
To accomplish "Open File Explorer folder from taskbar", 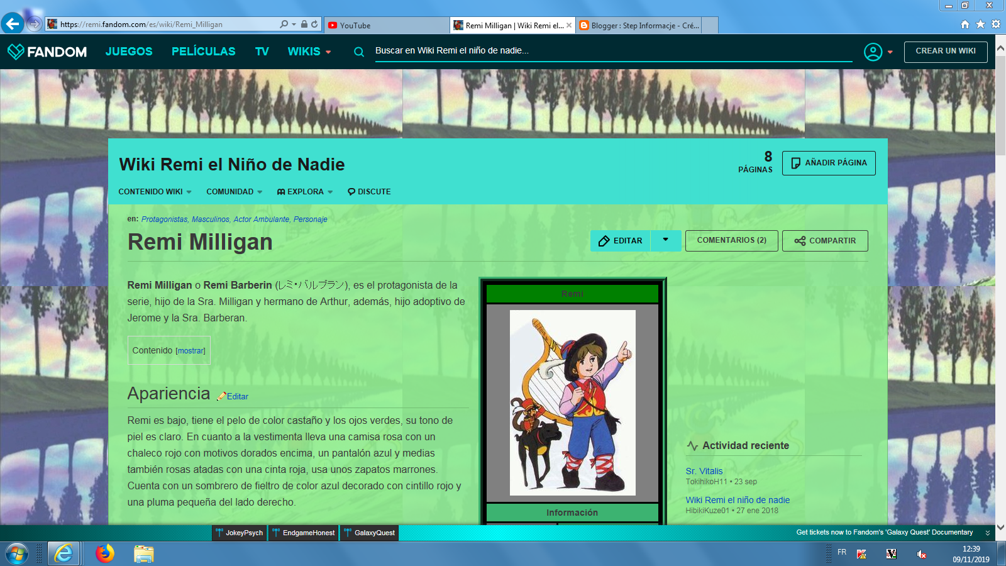I will click(x=143, y=554).
